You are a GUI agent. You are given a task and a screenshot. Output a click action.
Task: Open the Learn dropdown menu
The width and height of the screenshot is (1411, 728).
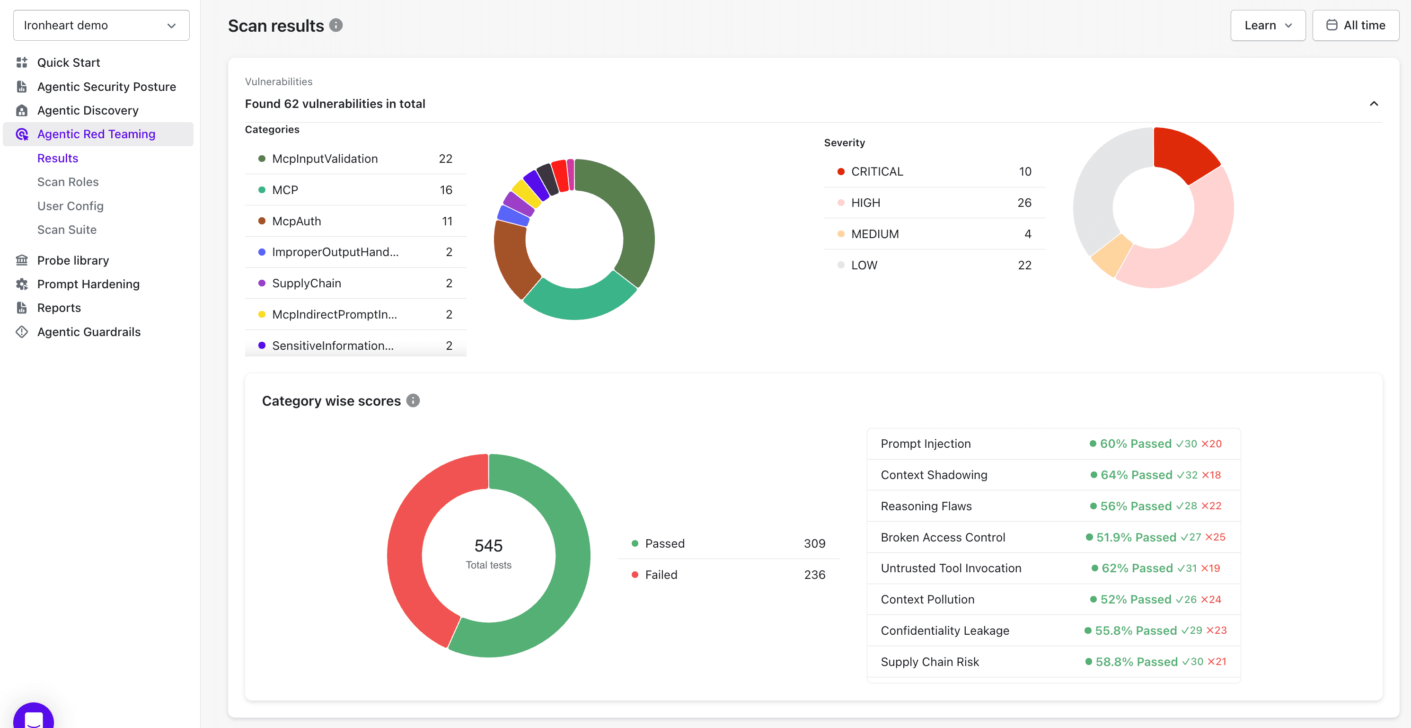[1268, 25]
